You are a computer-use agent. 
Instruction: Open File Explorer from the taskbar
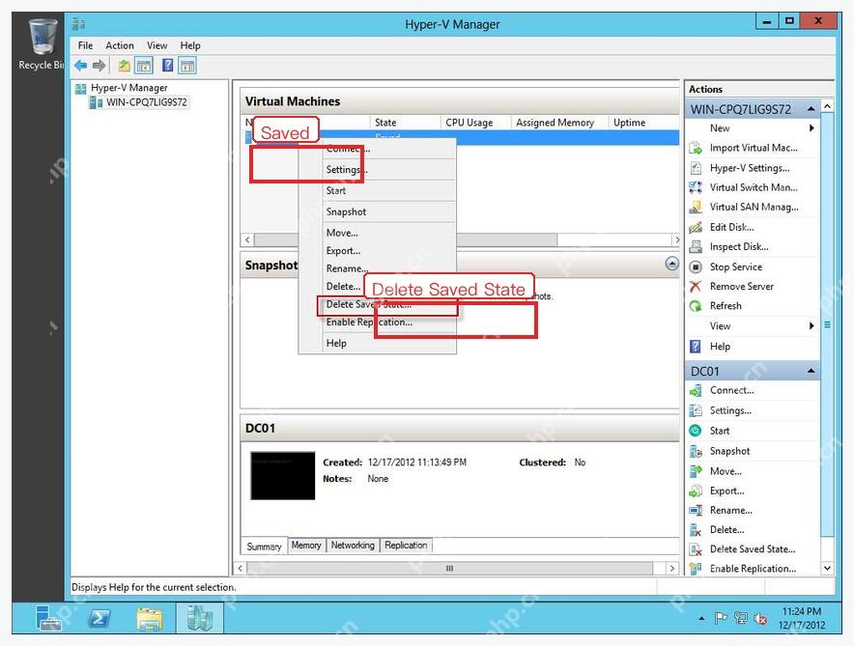[150, 618]
